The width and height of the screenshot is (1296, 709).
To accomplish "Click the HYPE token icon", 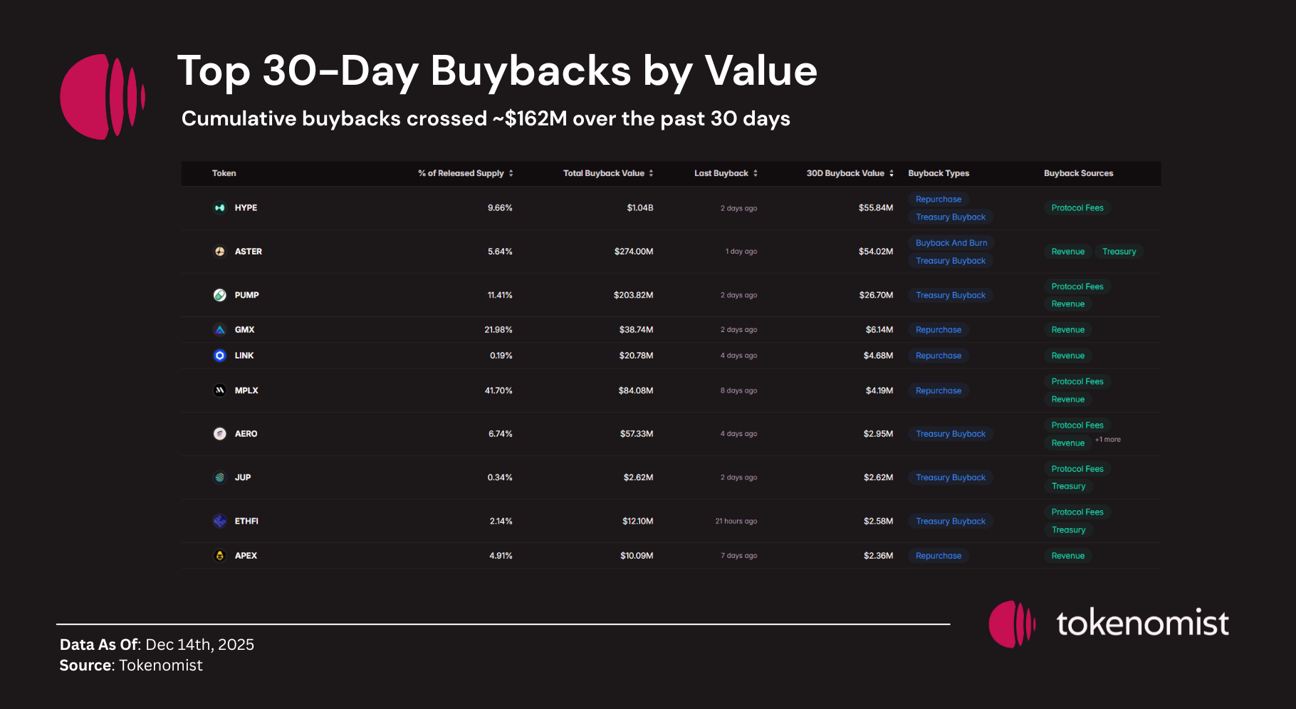I will click(220, 208).
